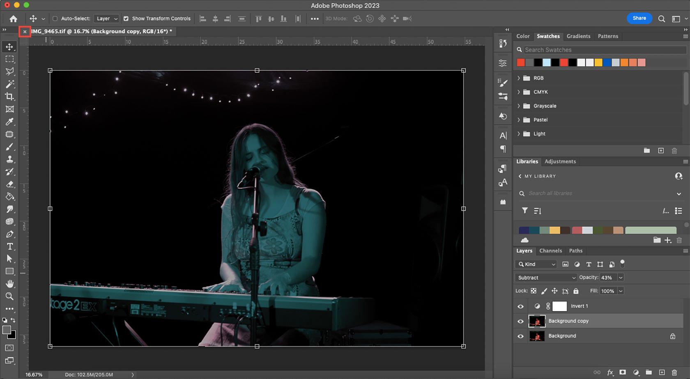Select the Horizontal Type tool

coord(10,246)
